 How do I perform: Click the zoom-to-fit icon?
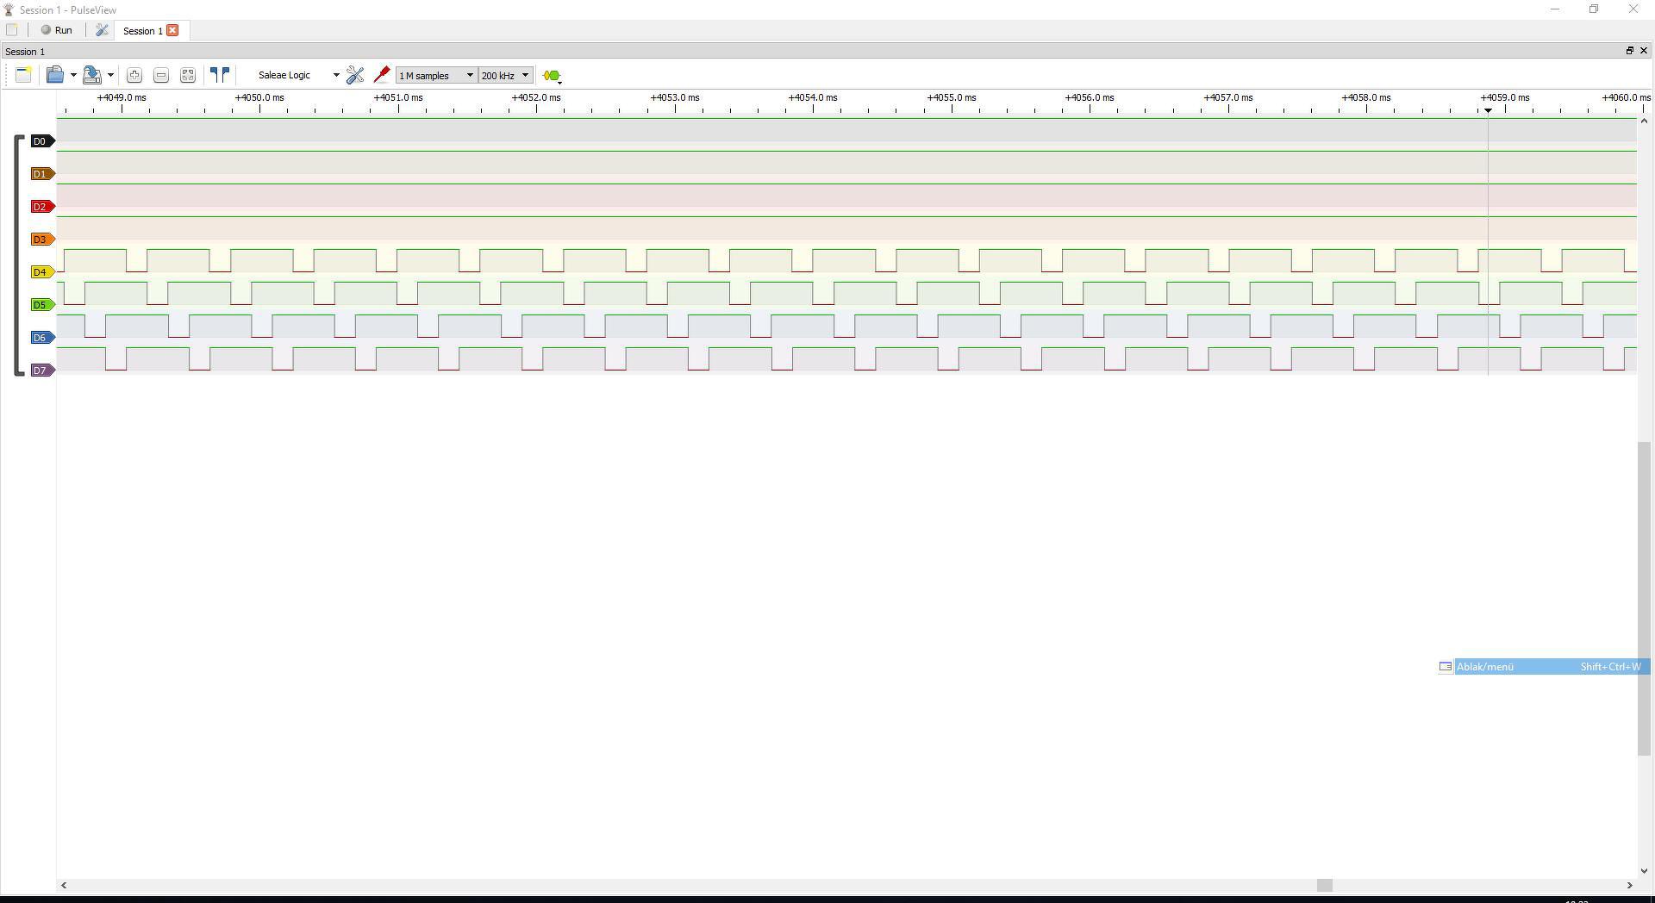(x=187, y=75)
